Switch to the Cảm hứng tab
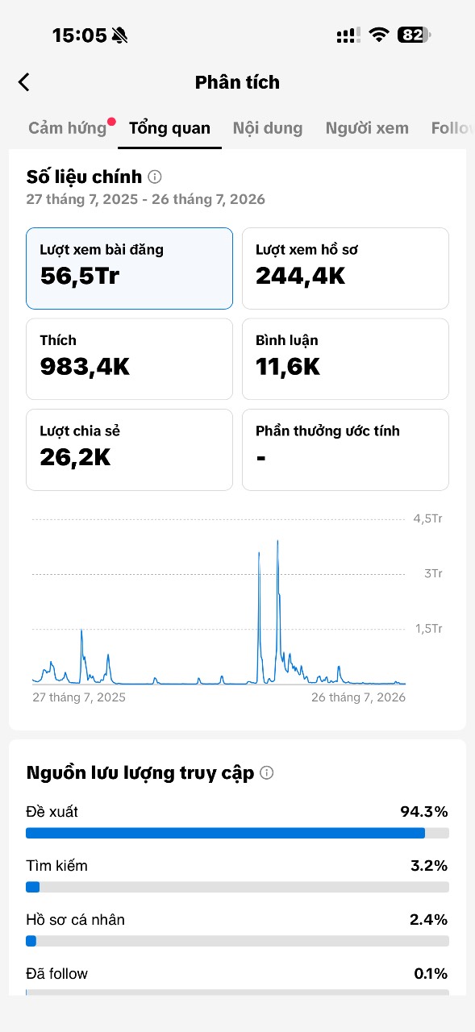The height and width of the screenshot is (1032, 475). tap(68, 127)
